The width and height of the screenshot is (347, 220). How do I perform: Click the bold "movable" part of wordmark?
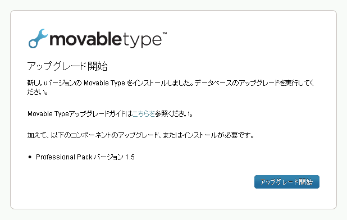86,39
